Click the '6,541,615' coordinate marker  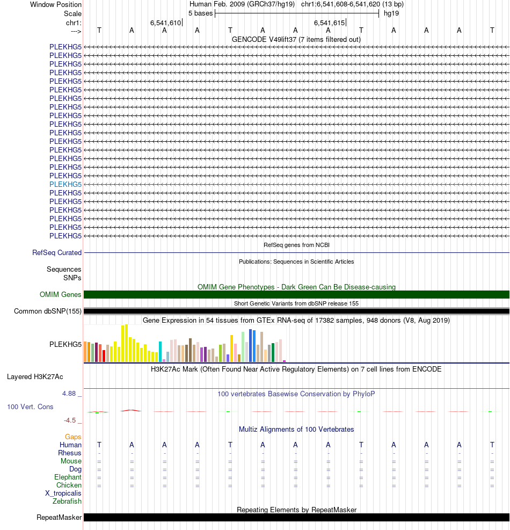point(329,23)
